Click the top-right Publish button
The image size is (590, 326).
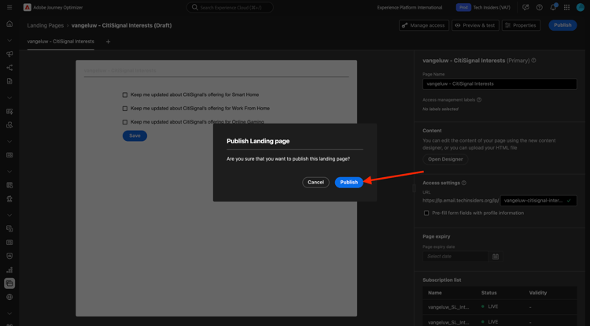562,25
